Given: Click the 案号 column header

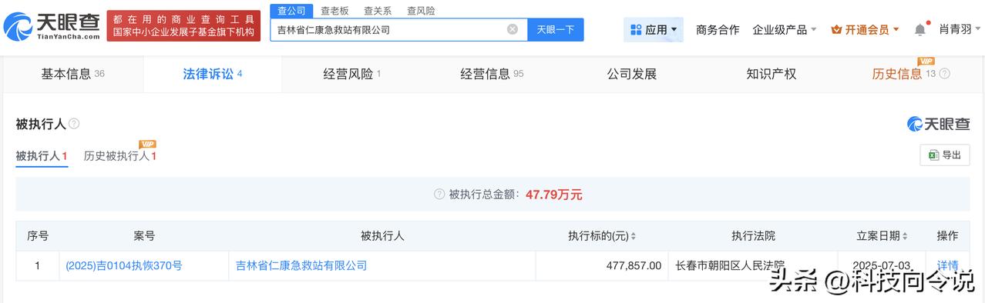Looking at the screenshot, I should tap(144, 236).
